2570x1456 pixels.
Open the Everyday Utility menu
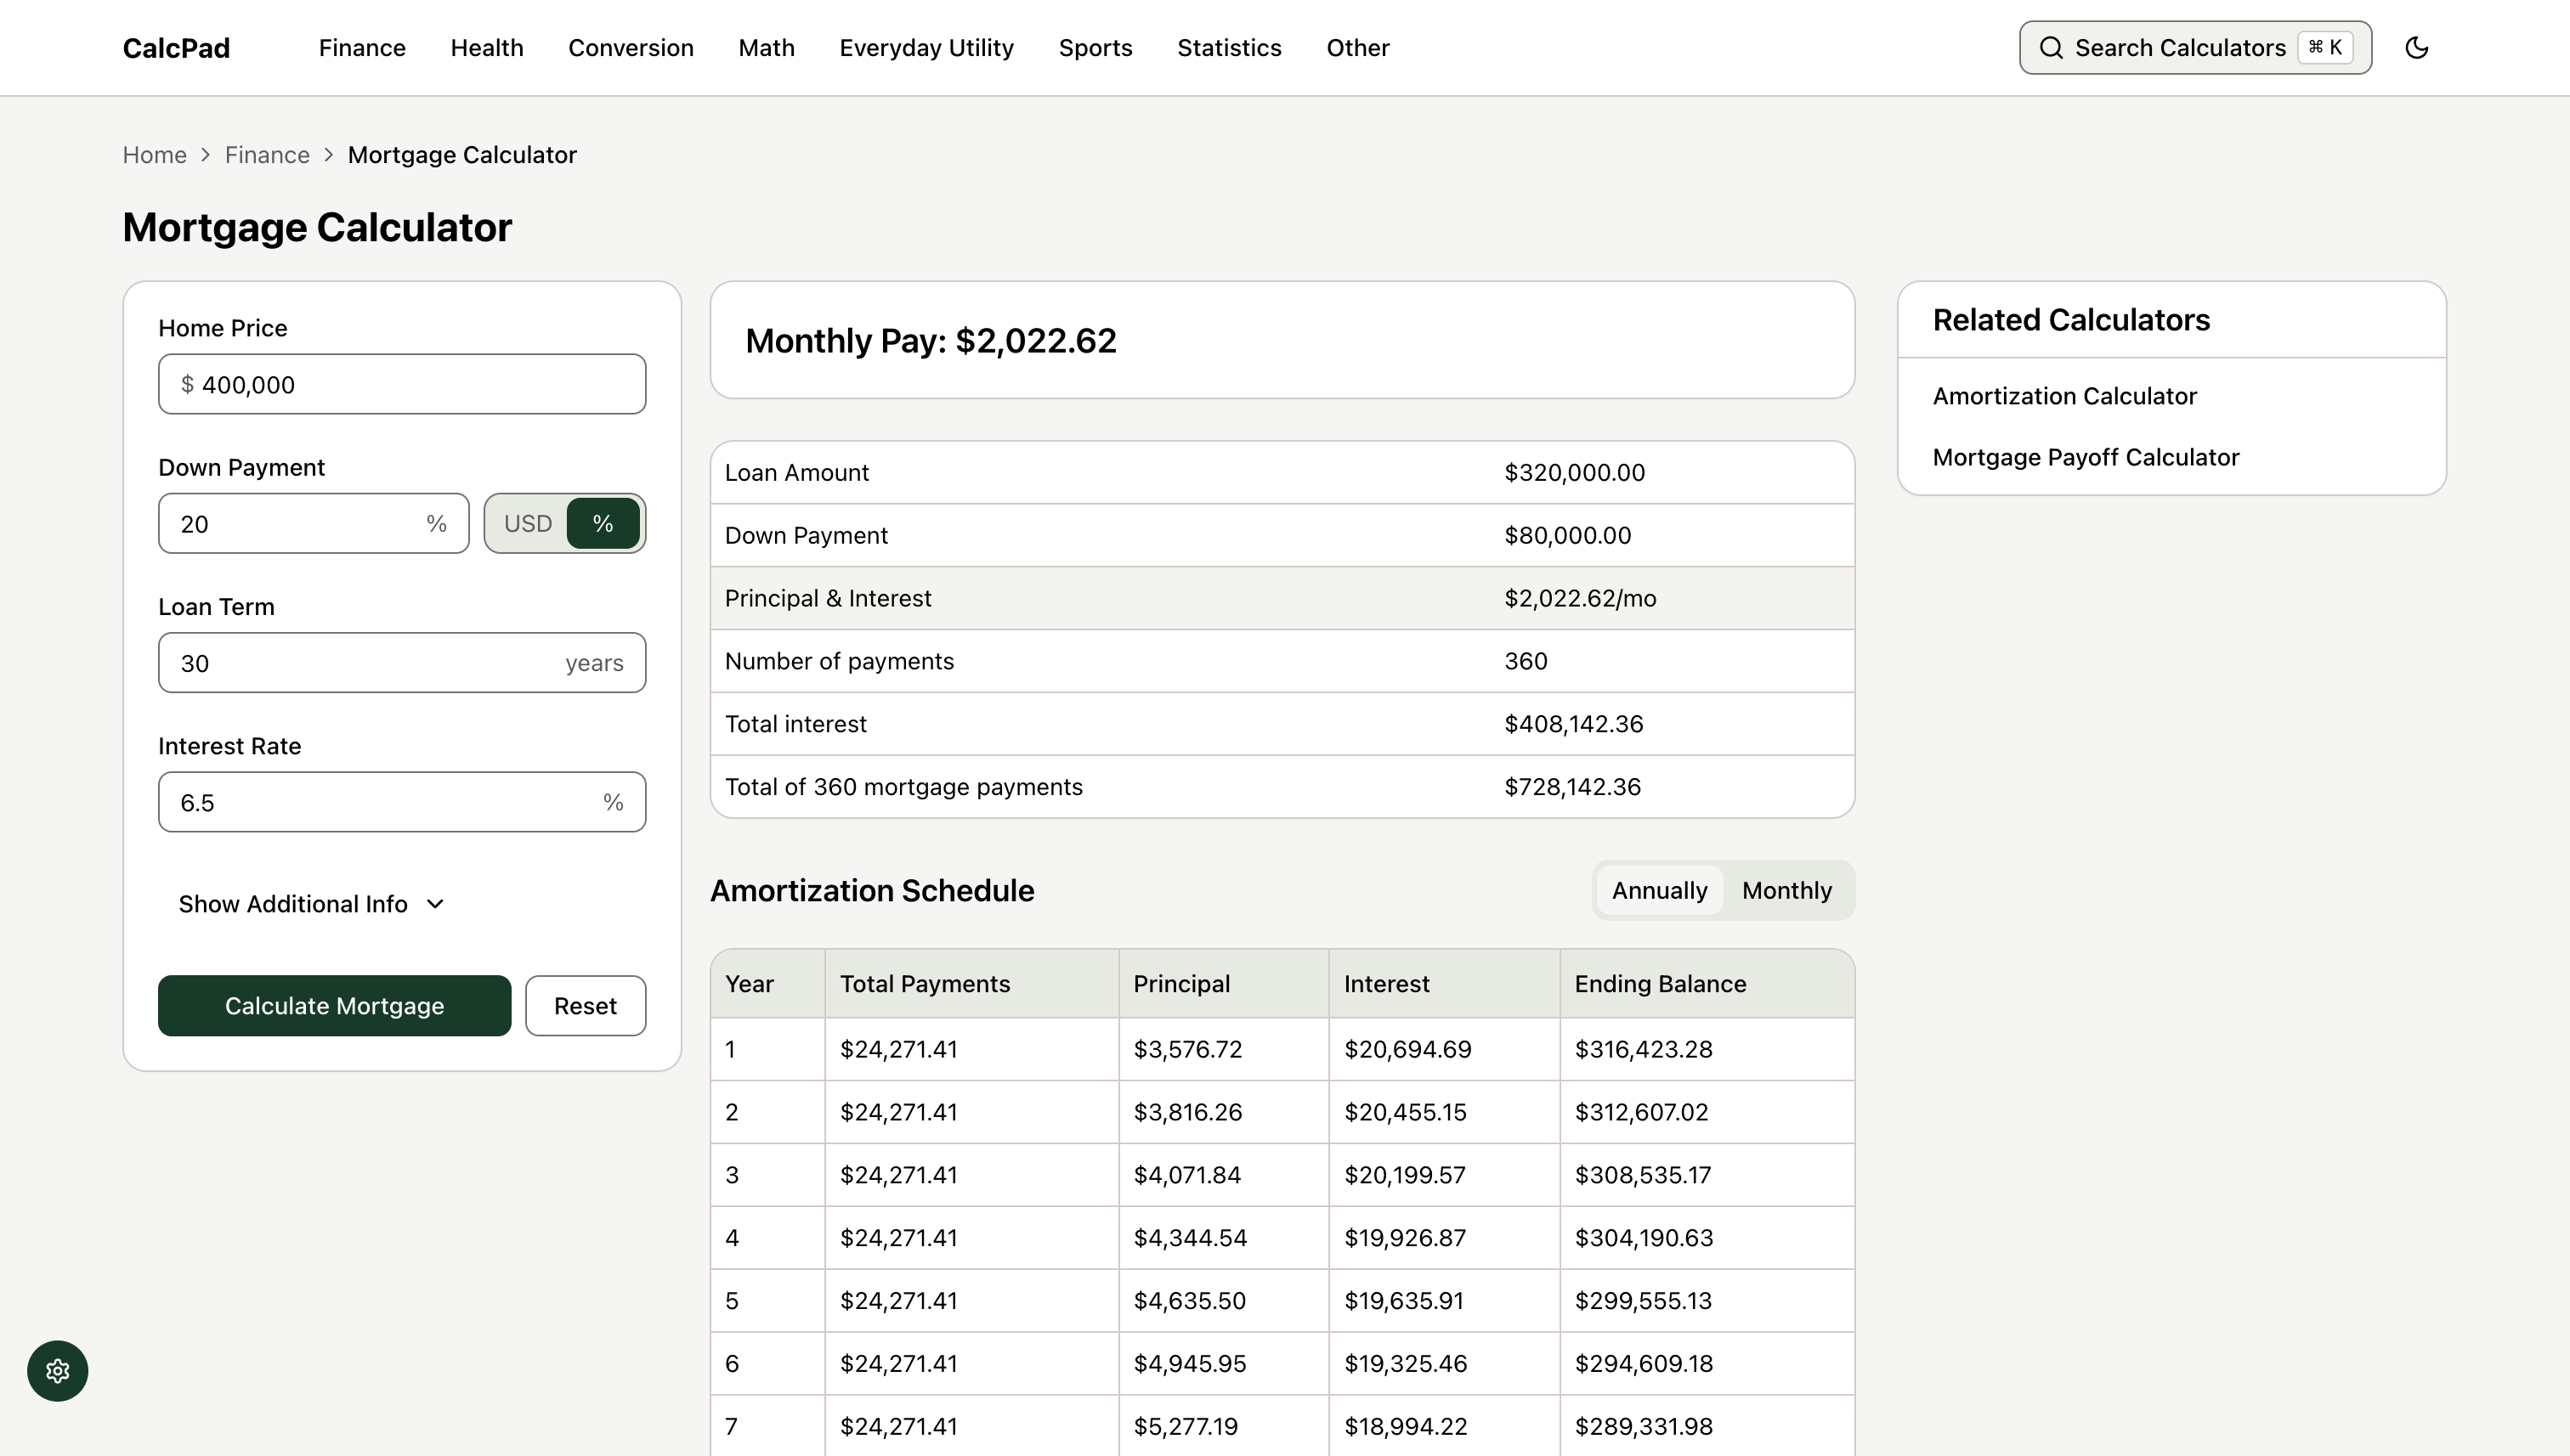click(x=926, y=48)
